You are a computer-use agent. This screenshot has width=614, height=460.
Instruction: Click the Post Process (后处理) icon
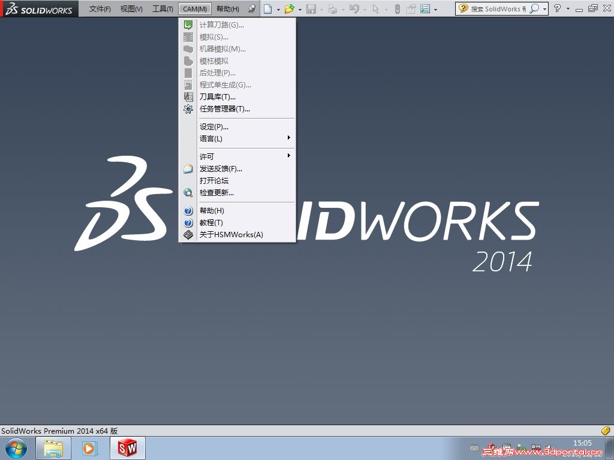click(x=188, y=72)
